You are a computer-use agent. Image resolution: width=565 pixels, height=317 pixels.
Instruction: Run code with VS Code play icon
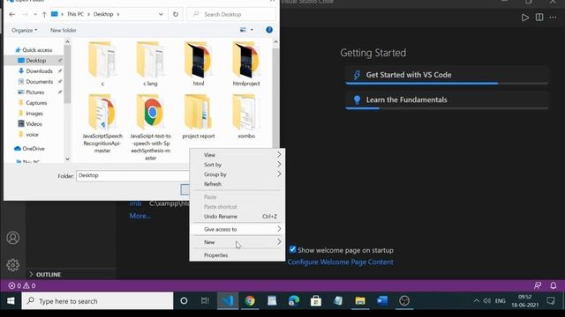pyautogui.click(x=525, y=18)
